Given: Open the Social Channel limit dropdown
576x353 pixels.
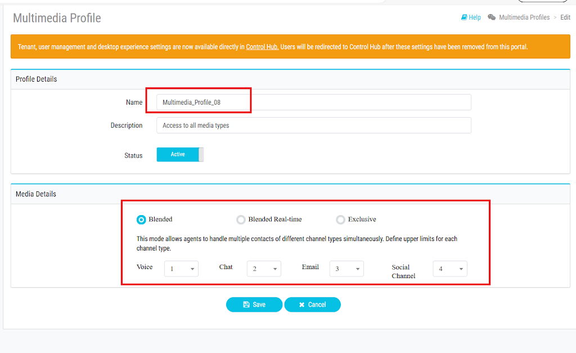Looking at the screenshot, I should click(450, 269).
